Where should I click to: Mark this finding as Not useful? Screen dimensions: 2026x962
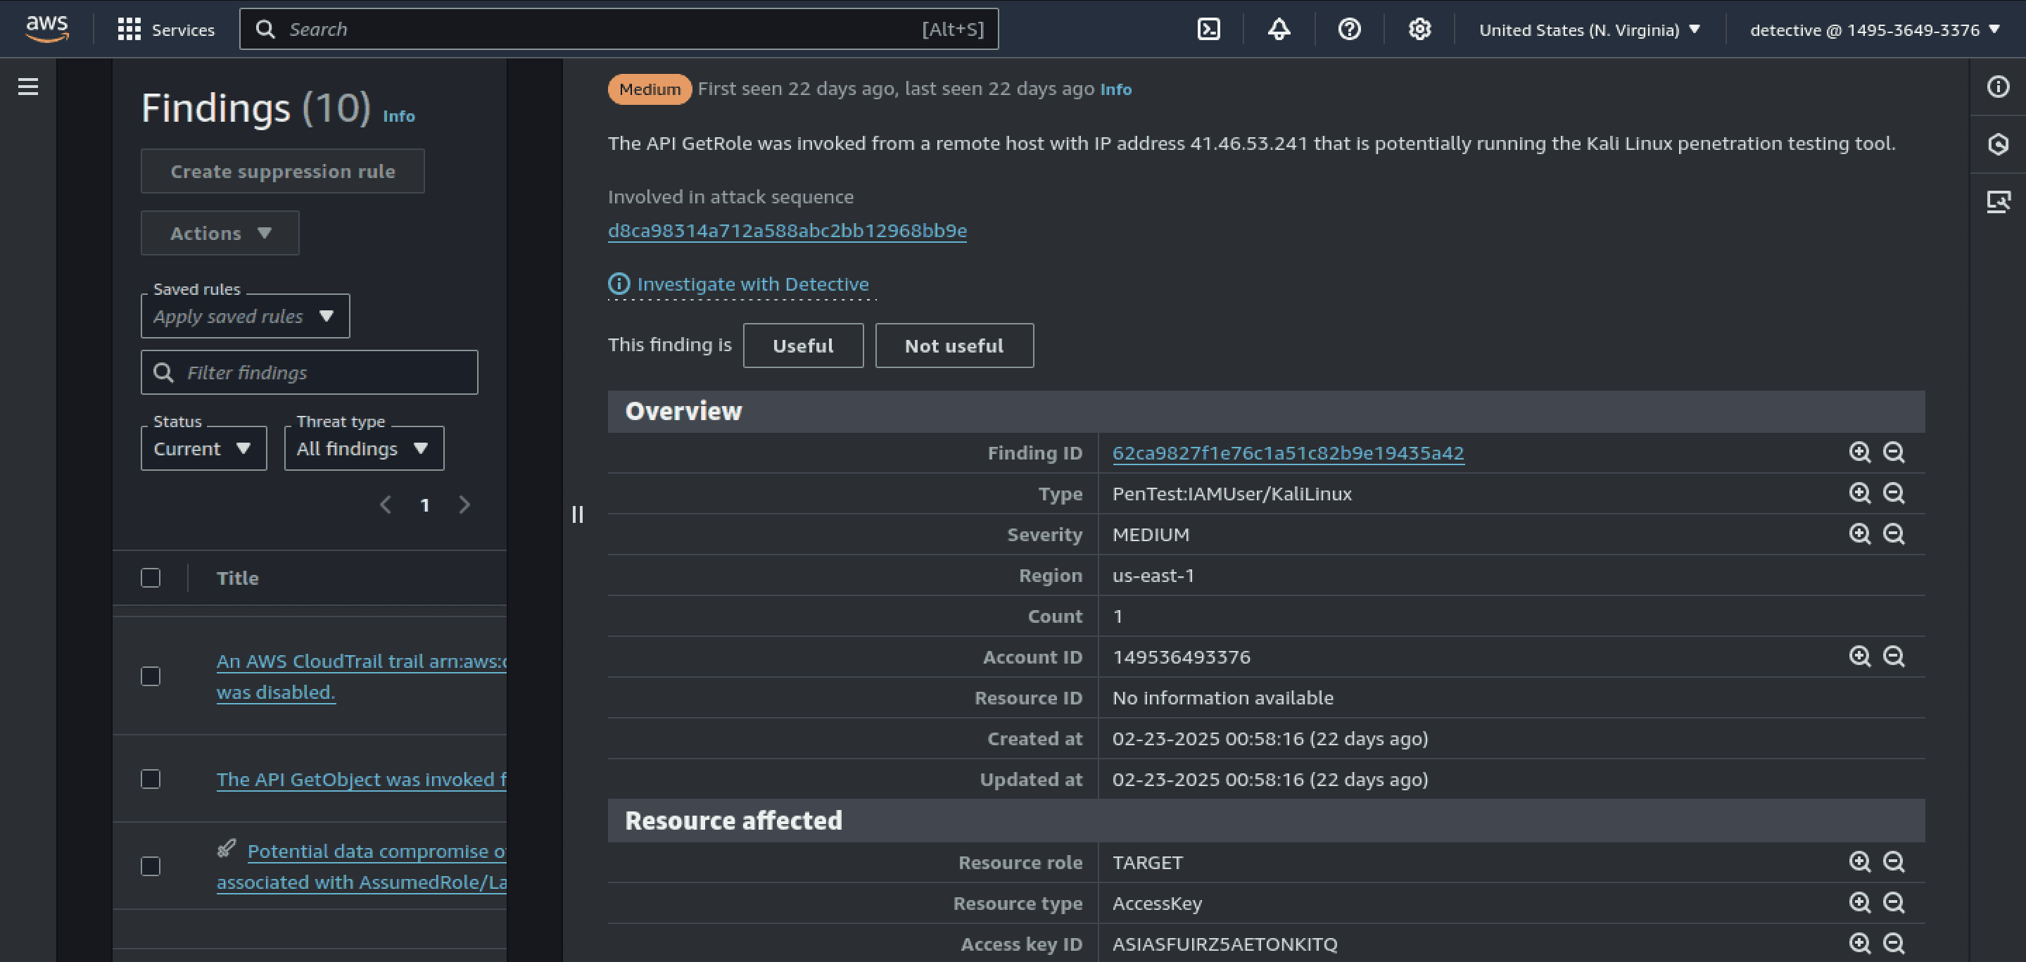click(x=954, y=346)
